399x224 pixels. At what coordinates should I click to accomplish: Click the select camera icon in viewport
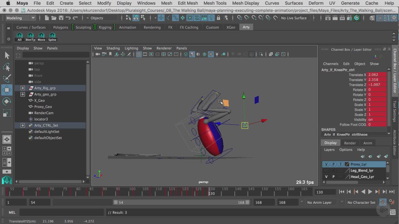click(98, 54)
